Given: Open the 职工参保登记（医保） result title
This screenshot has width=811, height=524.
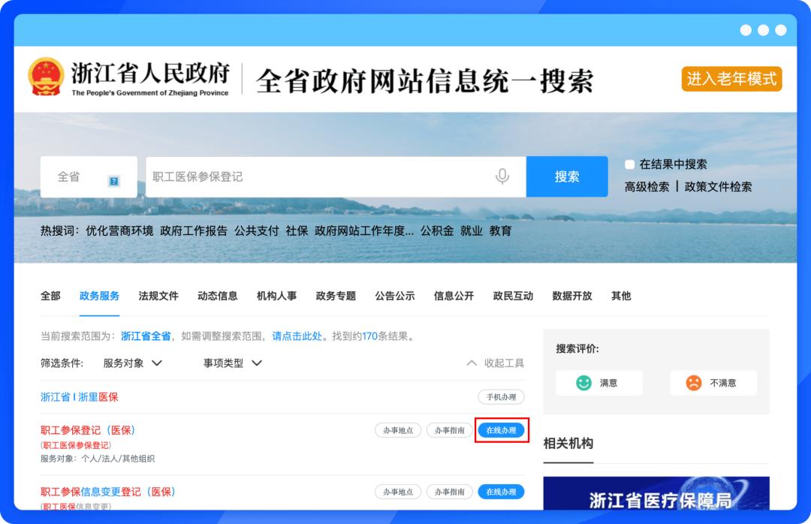Looking at the screenshot, I should coord(87,430).
